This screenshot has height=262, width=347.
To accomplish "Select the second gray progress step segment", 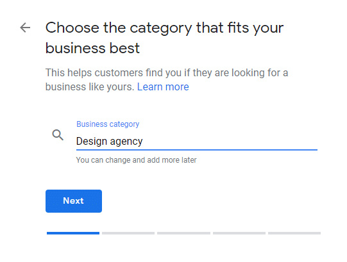I will (x=128, y=233).
